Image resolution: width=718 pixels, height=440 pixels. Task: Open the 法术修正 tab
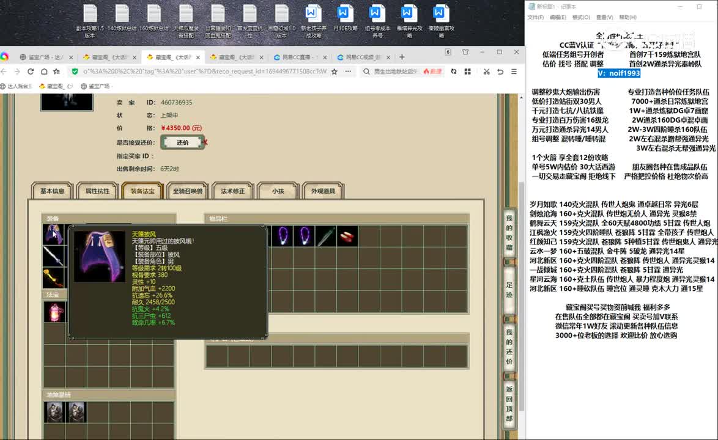click(233, 191)
